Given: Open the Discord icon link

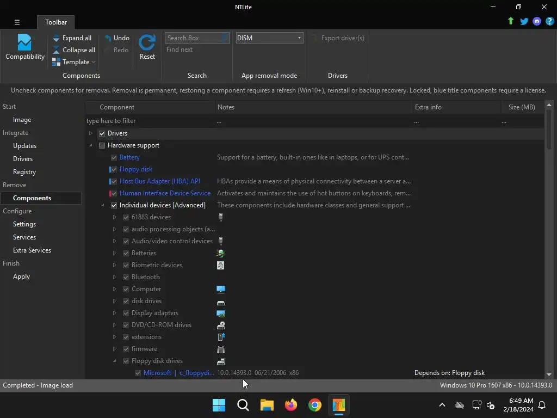Looking at the screenshot, I should click(537, 21).
